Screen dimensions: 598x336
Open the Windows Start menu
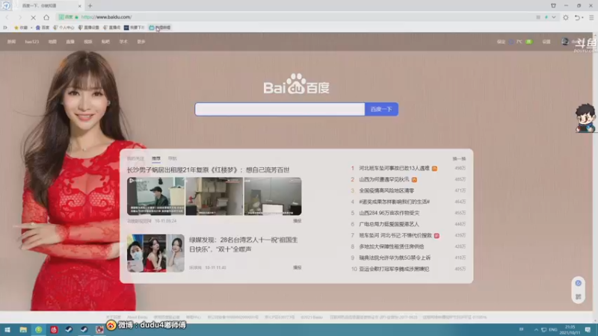tap(7, 329)
